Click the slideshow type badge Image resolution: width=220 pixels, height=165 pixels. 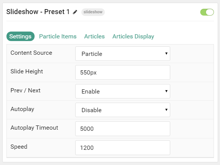[93, 12]
